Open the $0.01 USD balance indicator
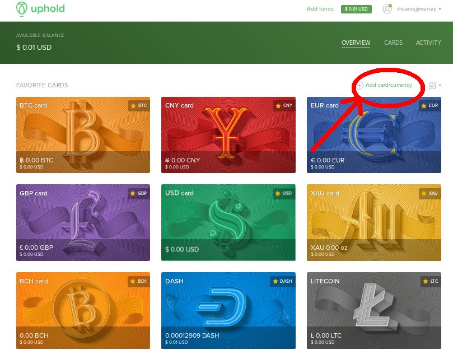Image resolution: width=453 pixels, height=350 pixels. tap(356, 9)
